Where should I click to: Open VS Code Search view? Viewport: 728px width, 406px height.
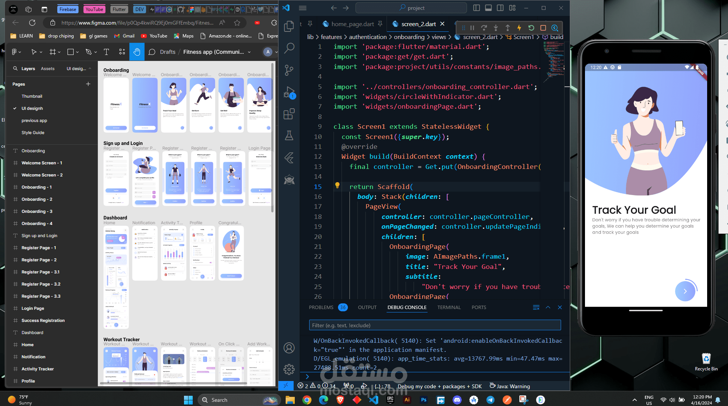[289, 48]
